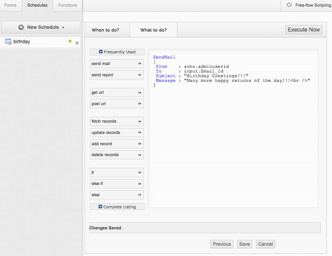The image size is (332, 256).
Task: Switch to the Forms tab
Action: click(10, 5)
